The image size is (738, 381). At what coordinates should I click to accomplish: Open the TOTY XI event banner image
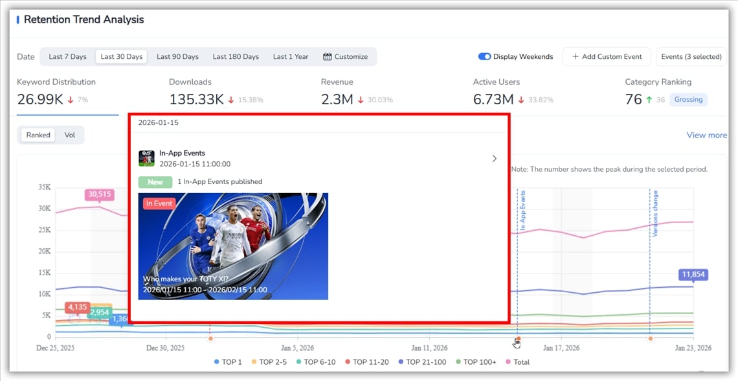point(233,246)
